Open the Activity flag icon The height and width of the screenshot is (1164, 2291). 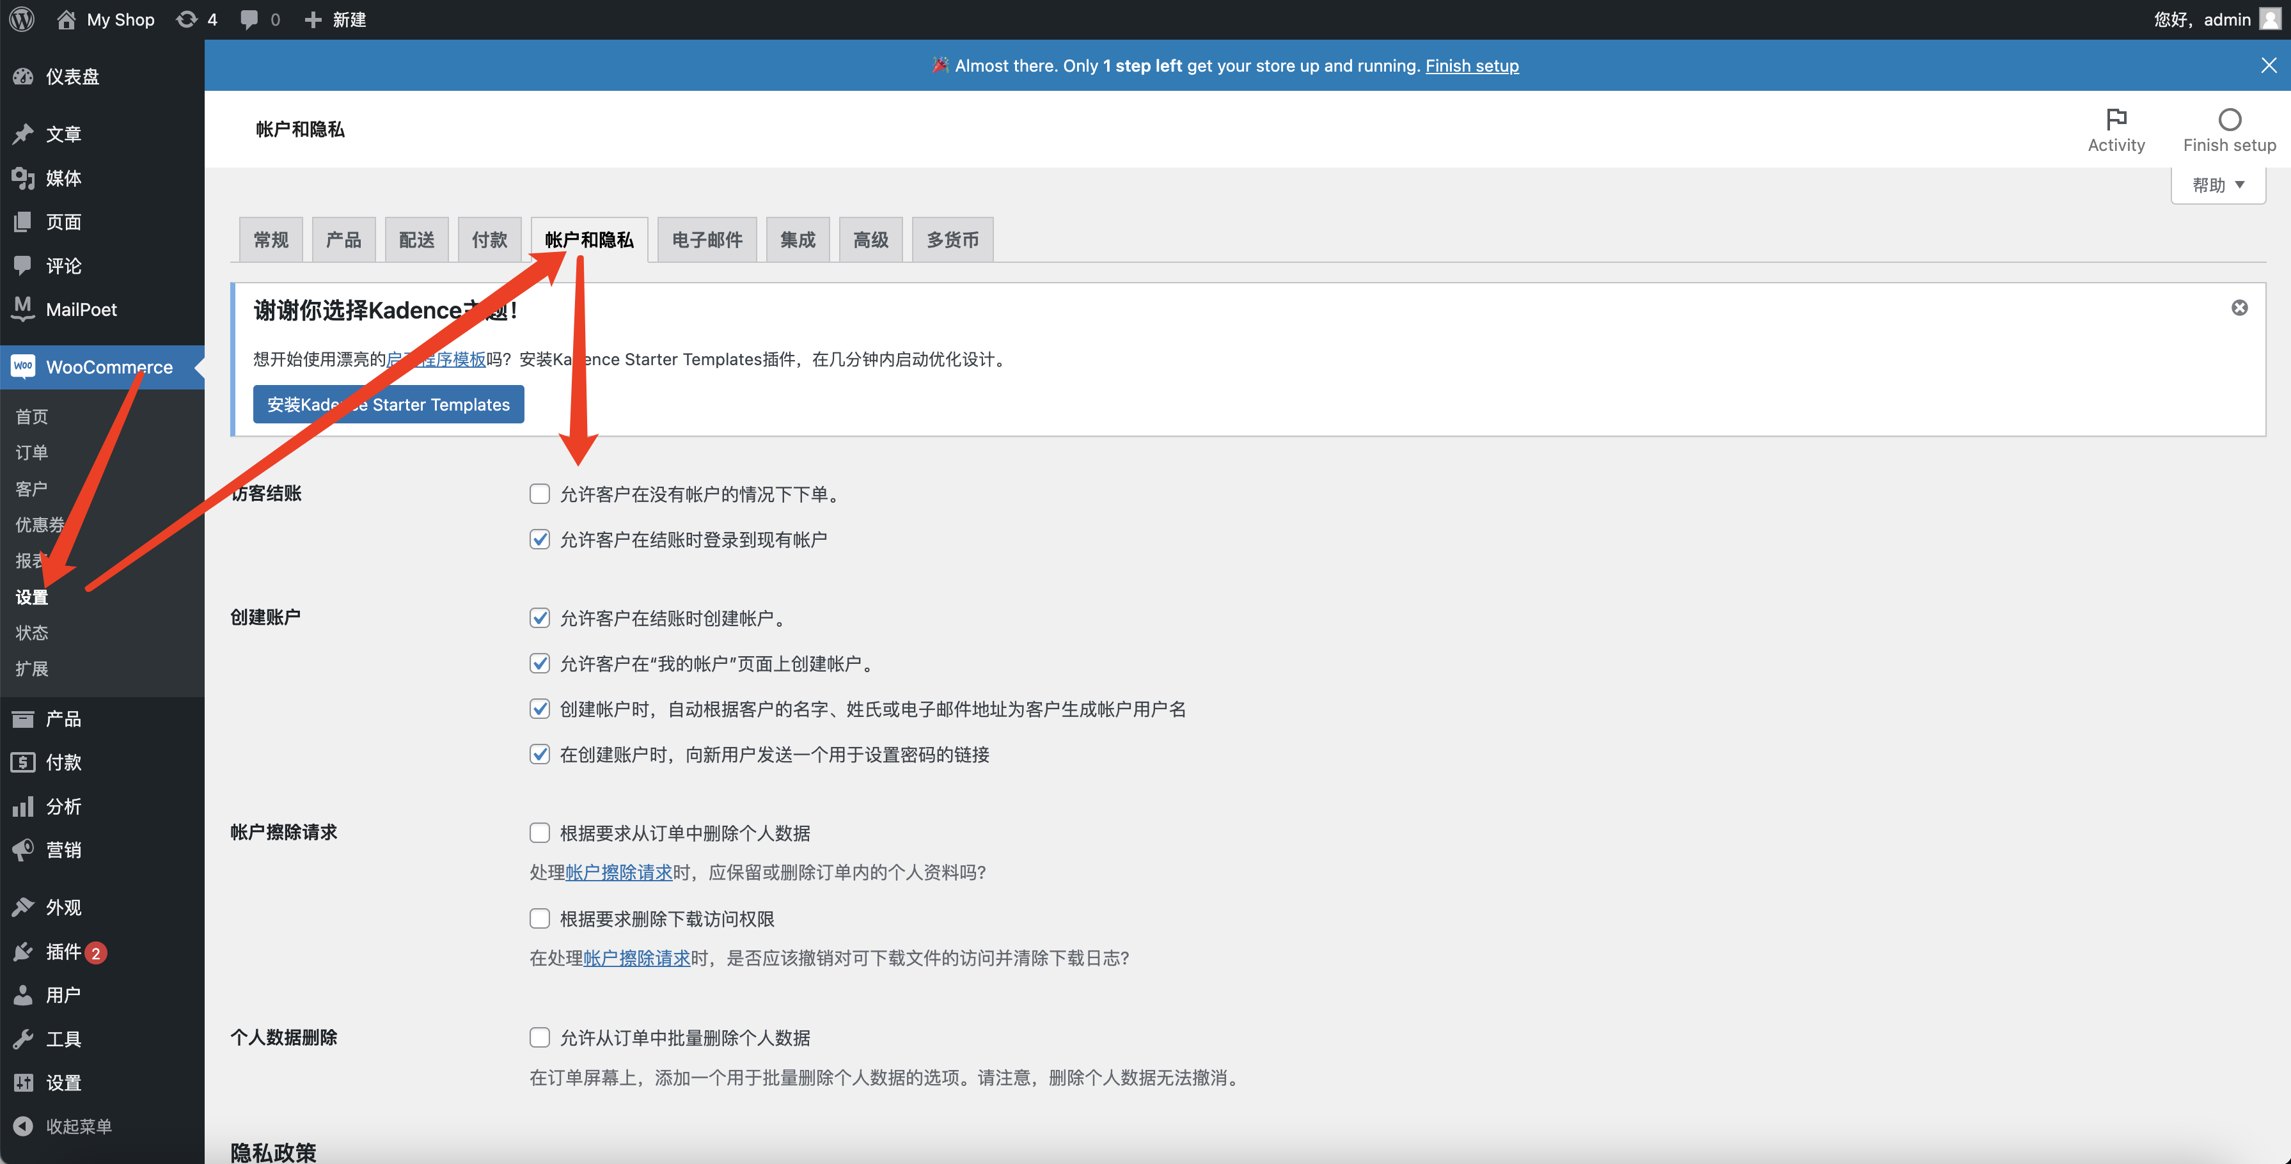pyautogui.click(x=2116, y=120)
